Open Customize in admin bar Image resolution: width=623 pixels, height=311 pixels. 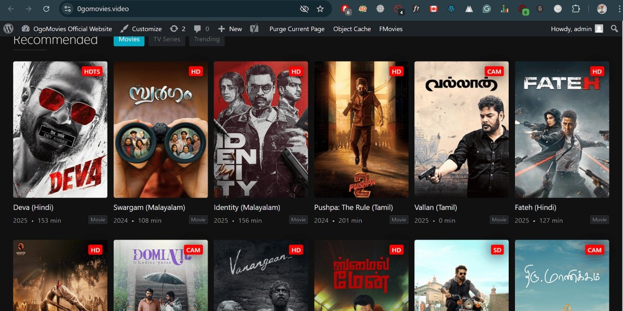point(141,29)
